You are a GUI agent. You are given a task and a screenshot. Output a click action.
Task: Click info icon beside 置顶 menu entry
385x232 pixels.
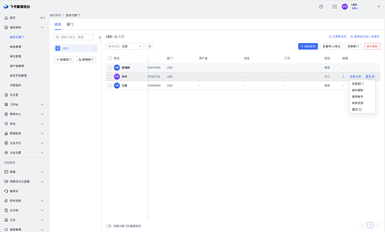point(360,110)
